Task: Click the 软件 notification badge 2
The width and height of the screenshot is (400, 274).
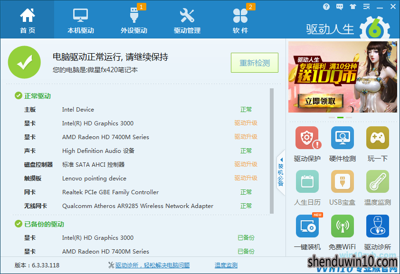Action: click(x=250, y=7)
